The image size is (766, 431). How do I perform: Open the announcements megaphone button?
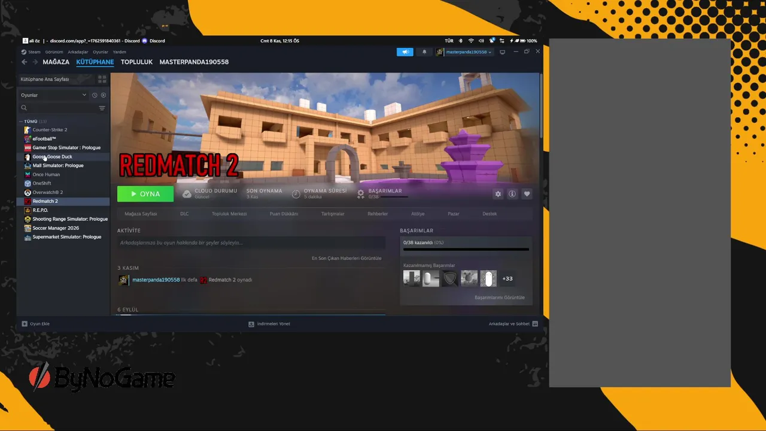click(x=405, y=52)
